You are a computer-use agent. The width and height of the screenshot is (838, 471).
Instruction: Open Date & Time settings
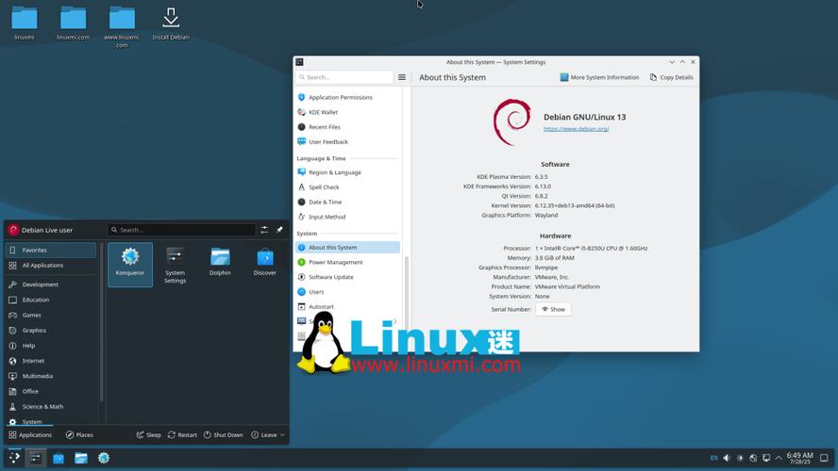tap(347, 203)
